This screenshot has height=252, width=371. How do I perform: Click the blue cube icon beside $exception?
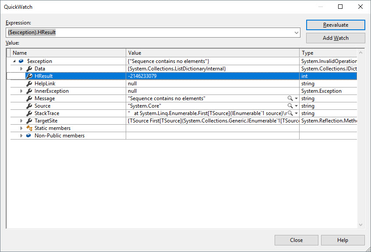(21, 61)
